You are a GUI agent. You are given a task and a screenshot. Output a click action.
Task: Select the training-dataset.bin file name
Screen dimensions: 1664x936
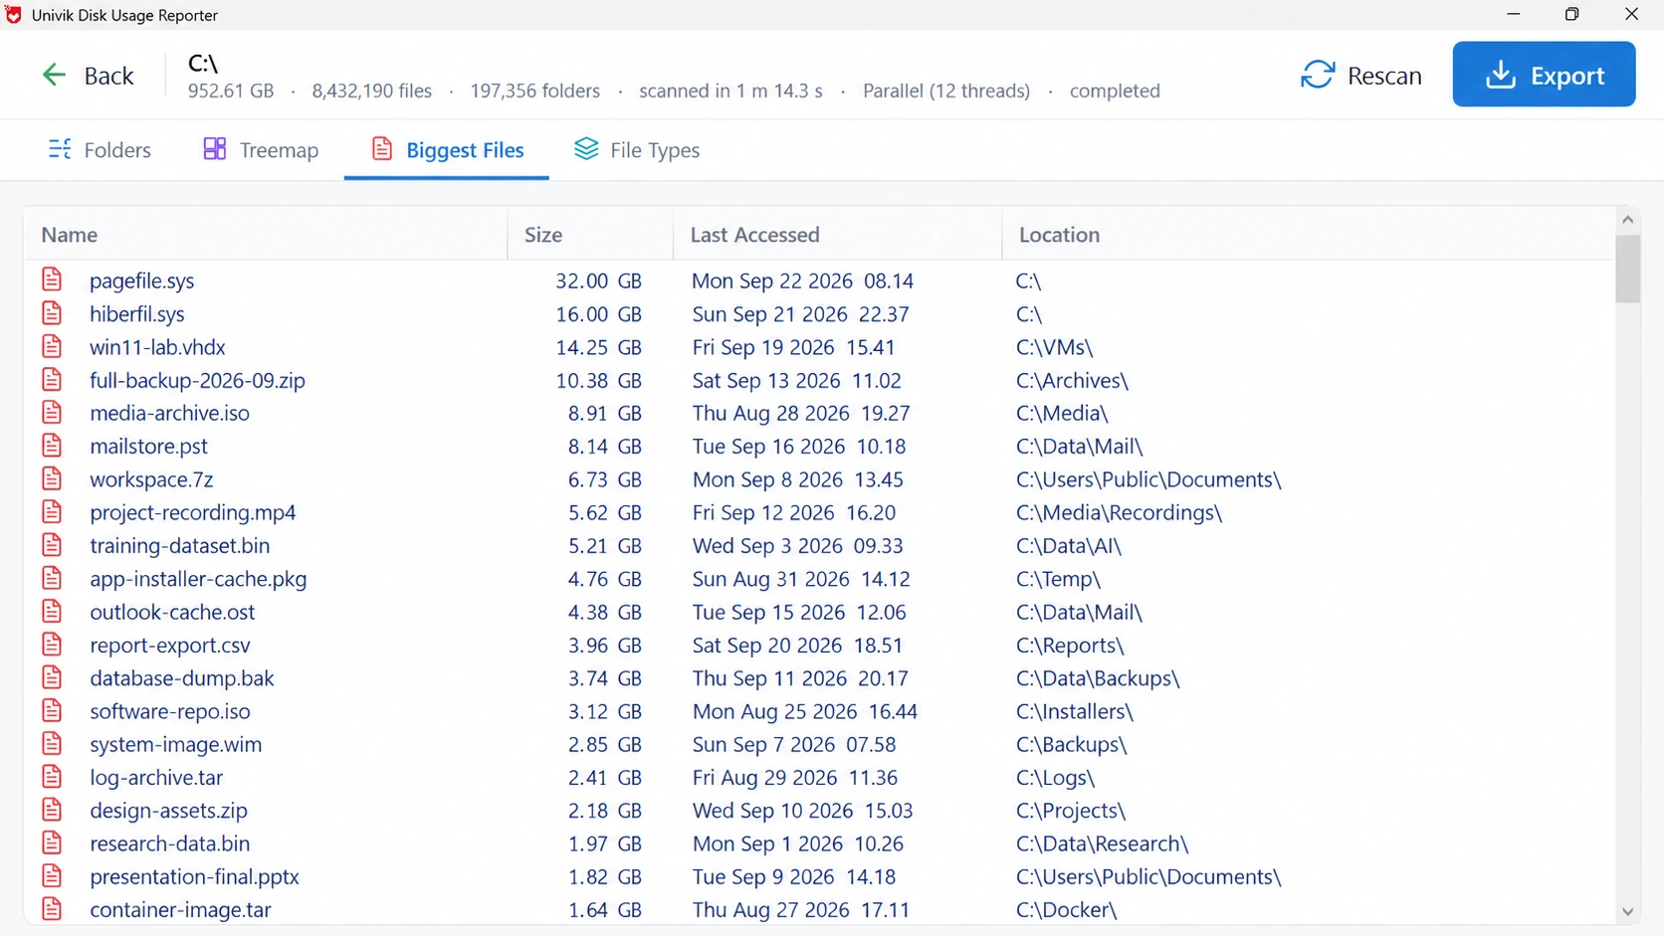[179, 545]
